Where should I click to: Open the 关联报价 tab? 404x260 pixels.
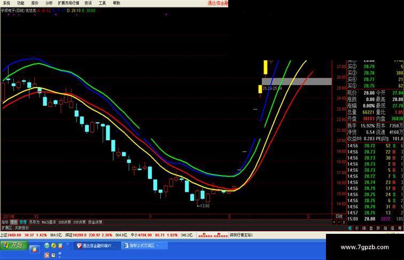[x=22, y=228]
